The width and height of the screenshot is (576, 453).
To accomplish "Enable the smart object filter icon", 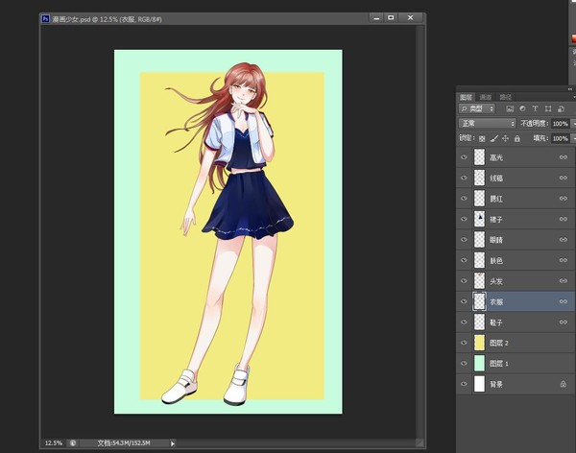I will [x=561, y=108].
